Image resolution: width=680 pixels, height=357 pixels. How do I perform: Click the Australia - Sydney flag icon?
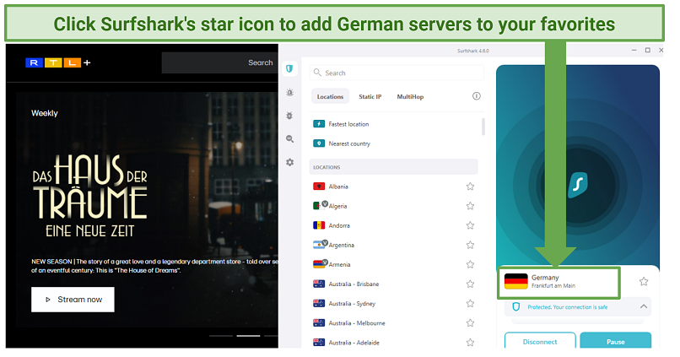(x=319, y=303)
